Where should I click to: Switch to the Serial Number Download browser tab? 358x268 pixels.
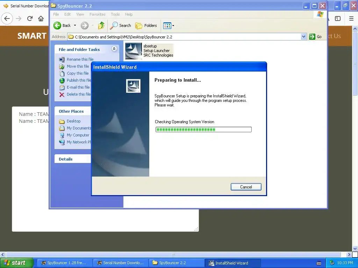tap(26, 6)
